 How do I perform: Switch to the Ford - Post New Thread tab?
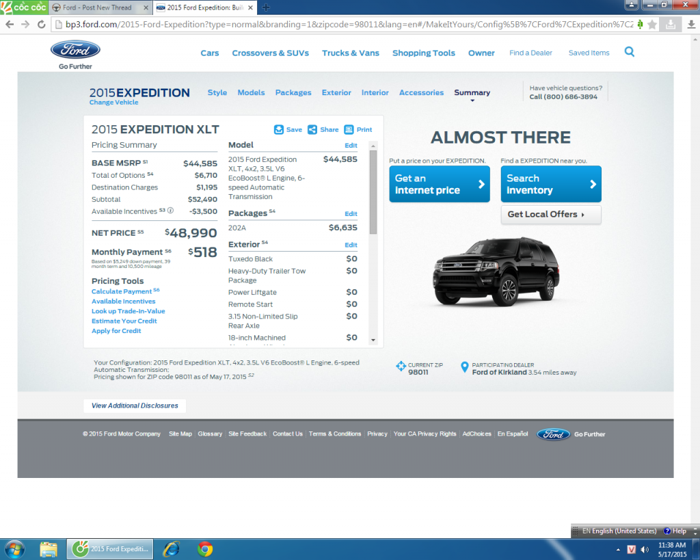pos(97,8)
